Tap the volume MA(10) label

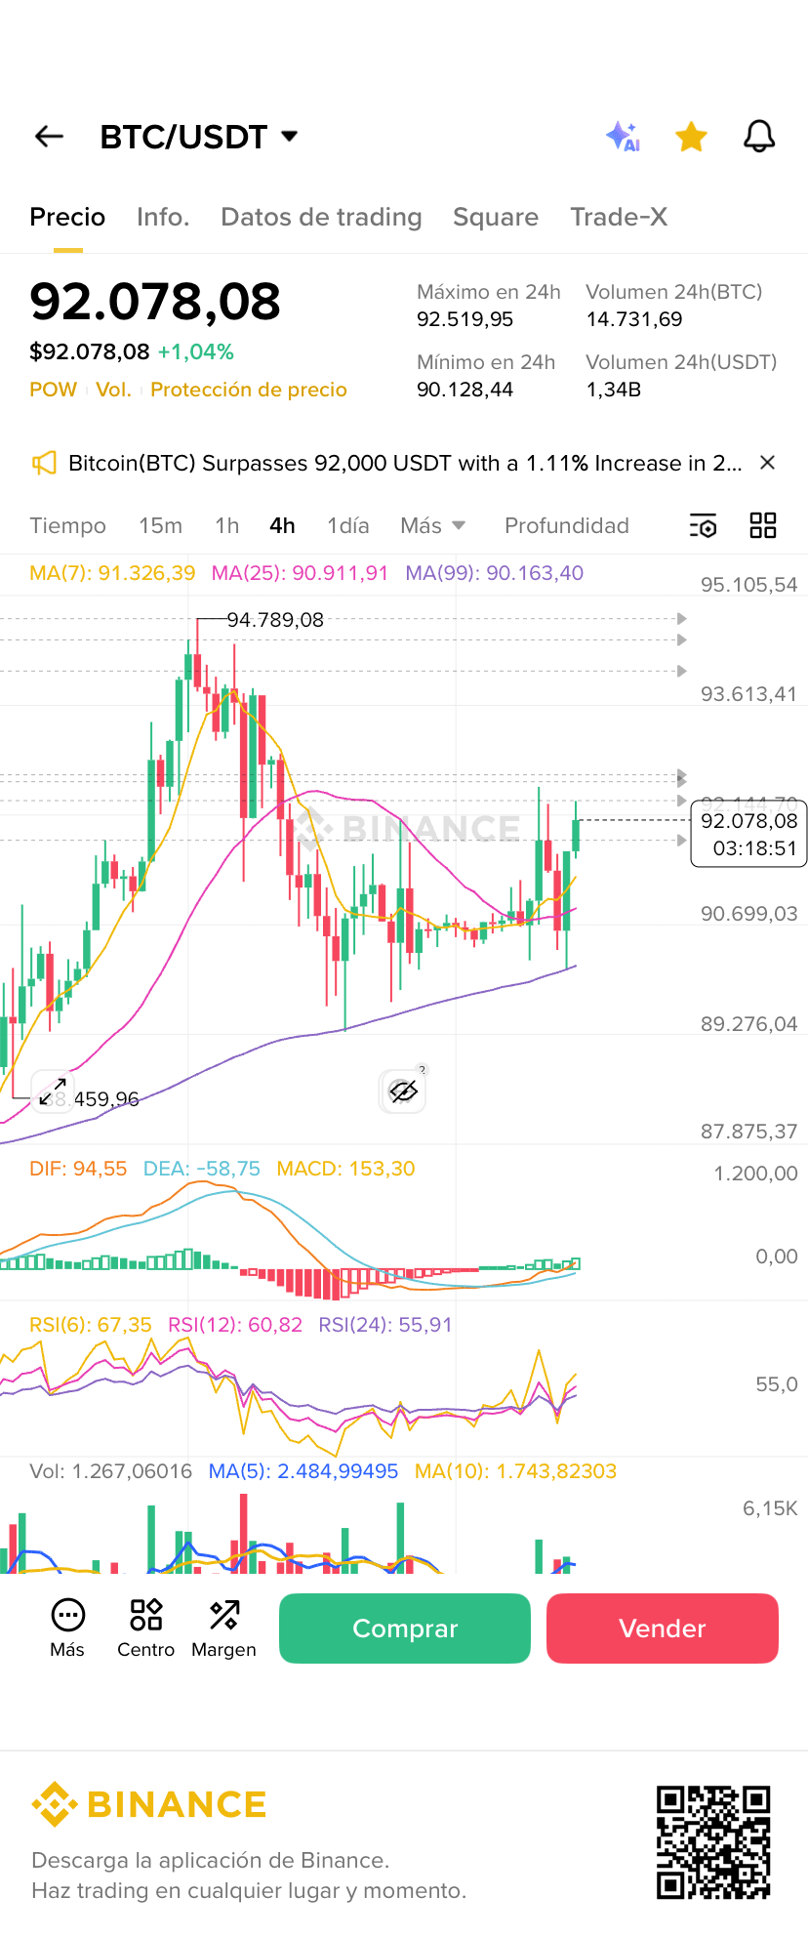point(515,1471)
